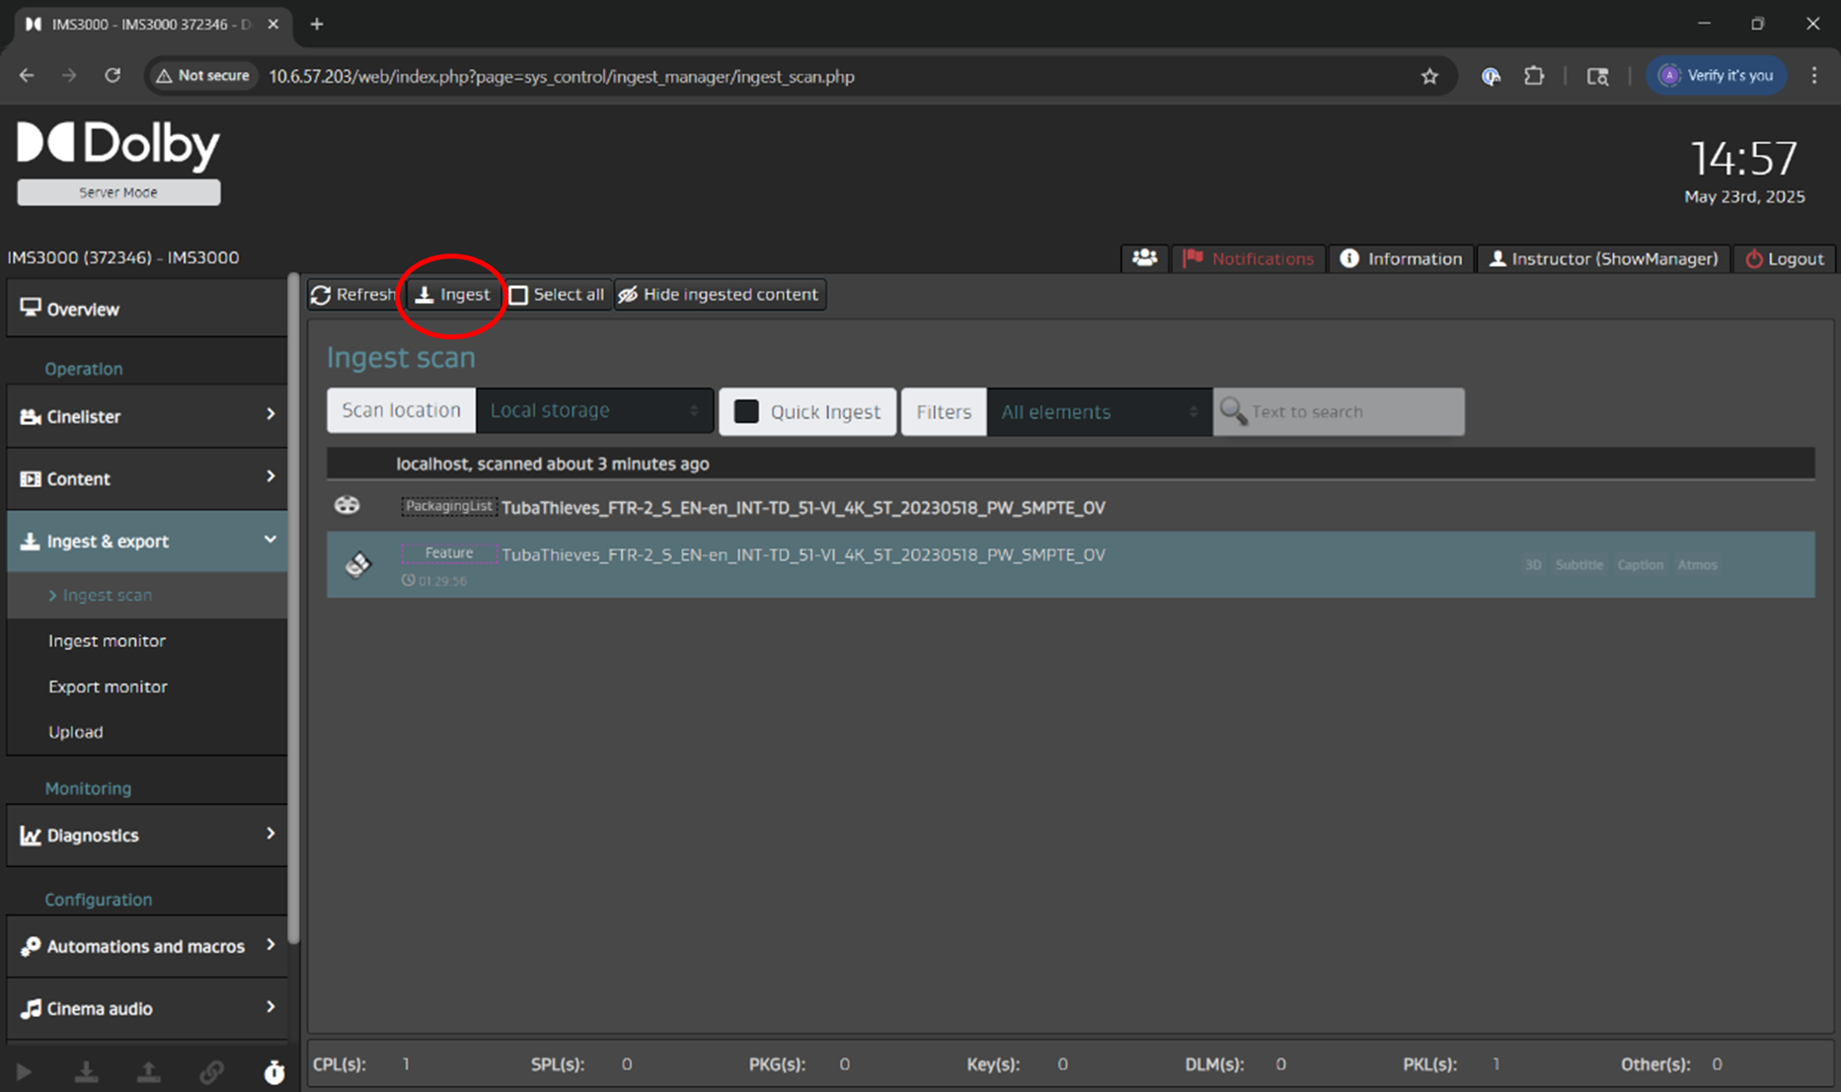Open the browser extensions puzzle icon

point(1534,76)
